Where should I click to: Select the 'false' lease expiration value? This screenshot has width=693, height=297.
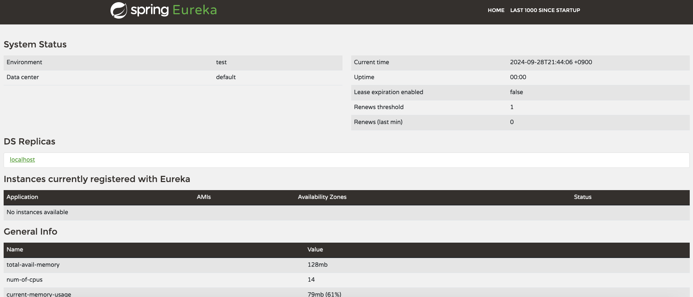[x=516, y=92]
